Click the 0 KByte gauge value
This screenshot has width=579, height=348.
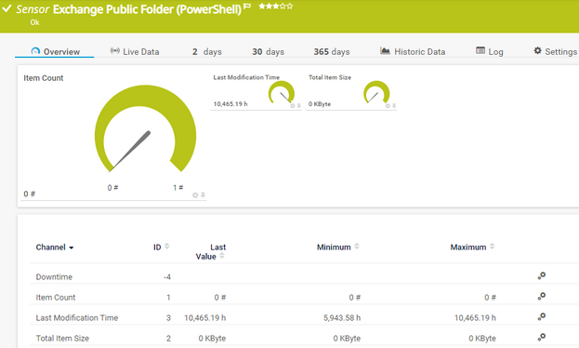[x=320, y=104]
